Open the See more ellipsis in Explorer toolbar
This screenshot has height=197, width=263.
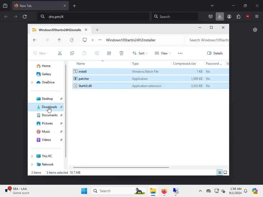(180, 53)
